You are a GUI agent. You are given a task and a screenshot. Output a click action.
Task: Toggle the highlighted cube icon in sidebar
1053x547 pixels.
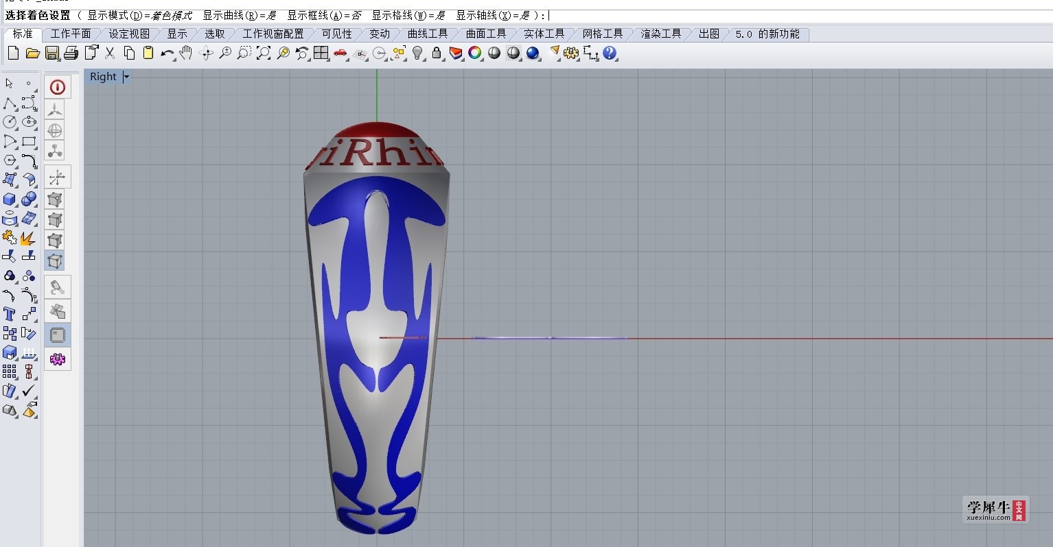coord(55,260)
